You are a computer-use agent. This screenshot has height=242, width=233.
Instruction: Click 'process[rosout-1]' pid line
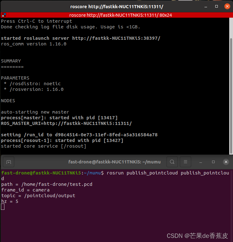(x=62, y=140)
